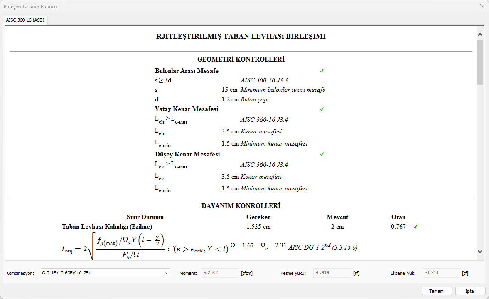Close the Birleşim Tasarım Raporu dialog
This screenshot has height=299, width=489.
click(x=482, y=6)
